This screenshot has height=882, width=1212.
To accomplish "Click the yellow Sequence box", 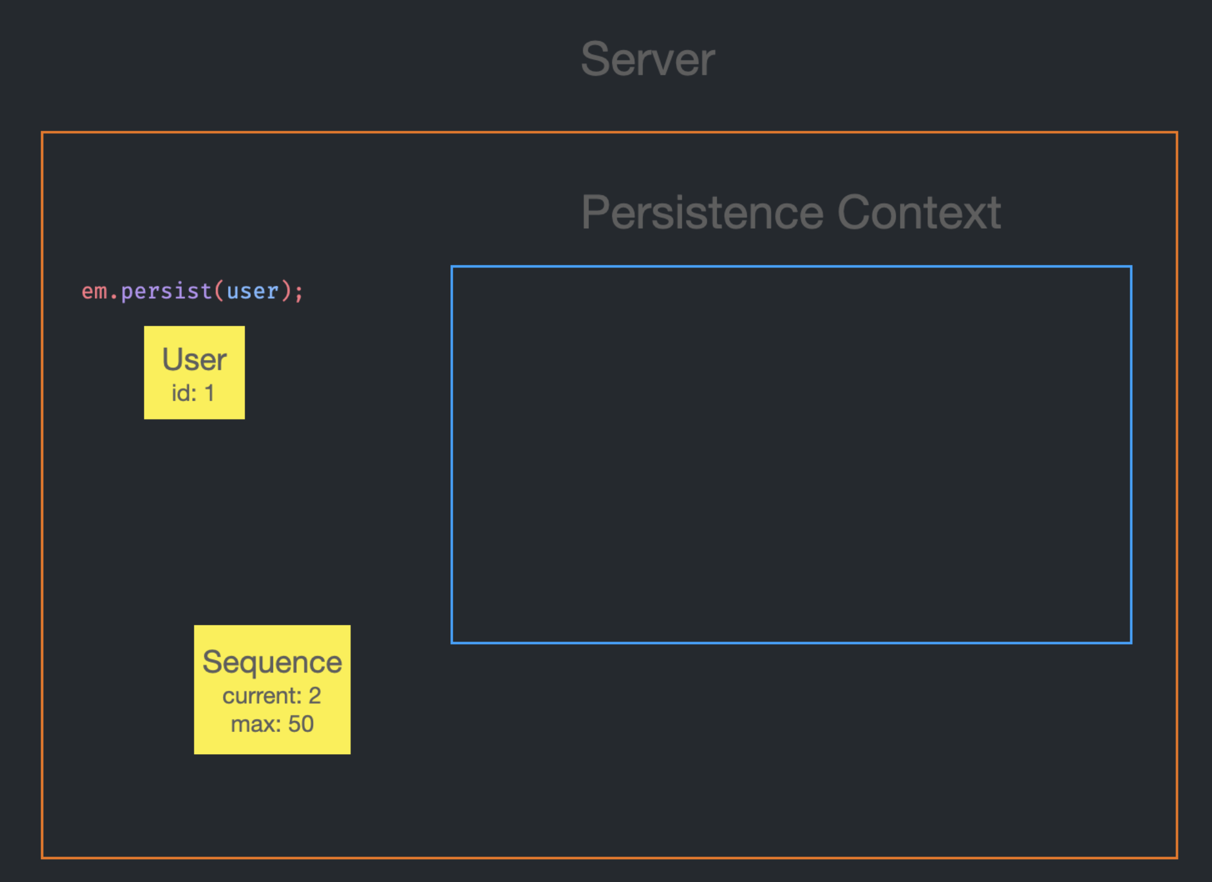I will (272, 689).
